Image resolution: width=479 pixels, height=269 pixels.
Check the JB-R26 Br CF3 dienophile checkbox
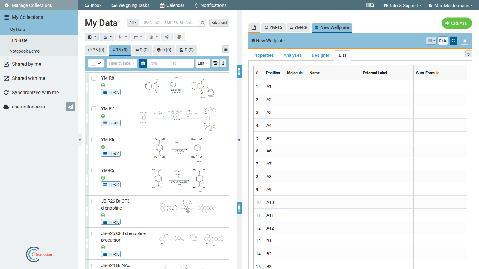(x=94, y=201)
